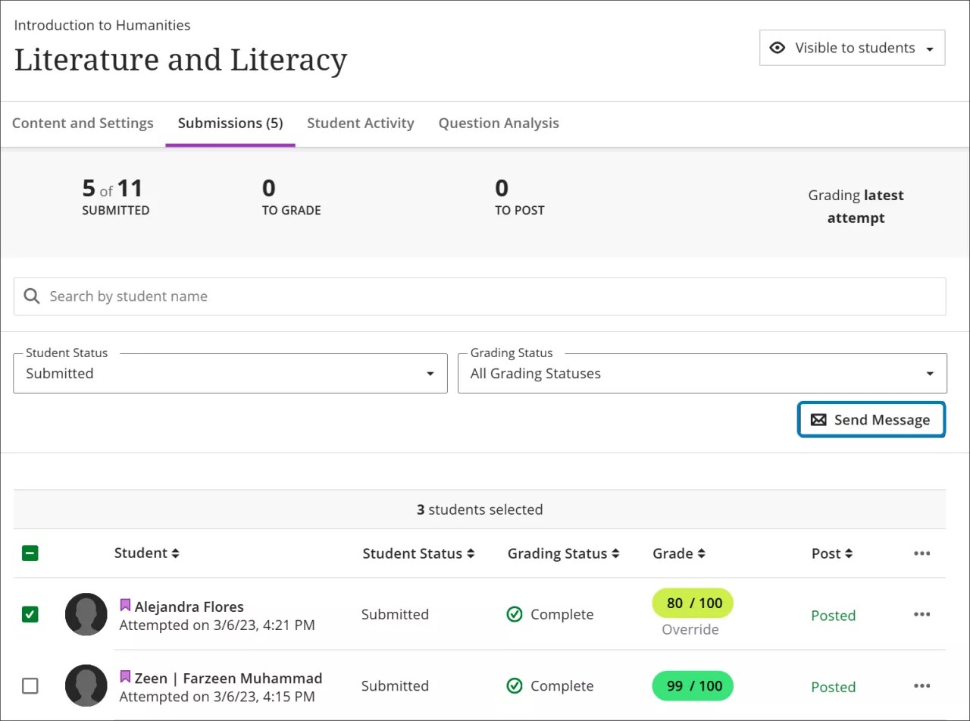Open the search by student name magnifier icon
This screenshot has width=970, height=721.
click(31, 296)
